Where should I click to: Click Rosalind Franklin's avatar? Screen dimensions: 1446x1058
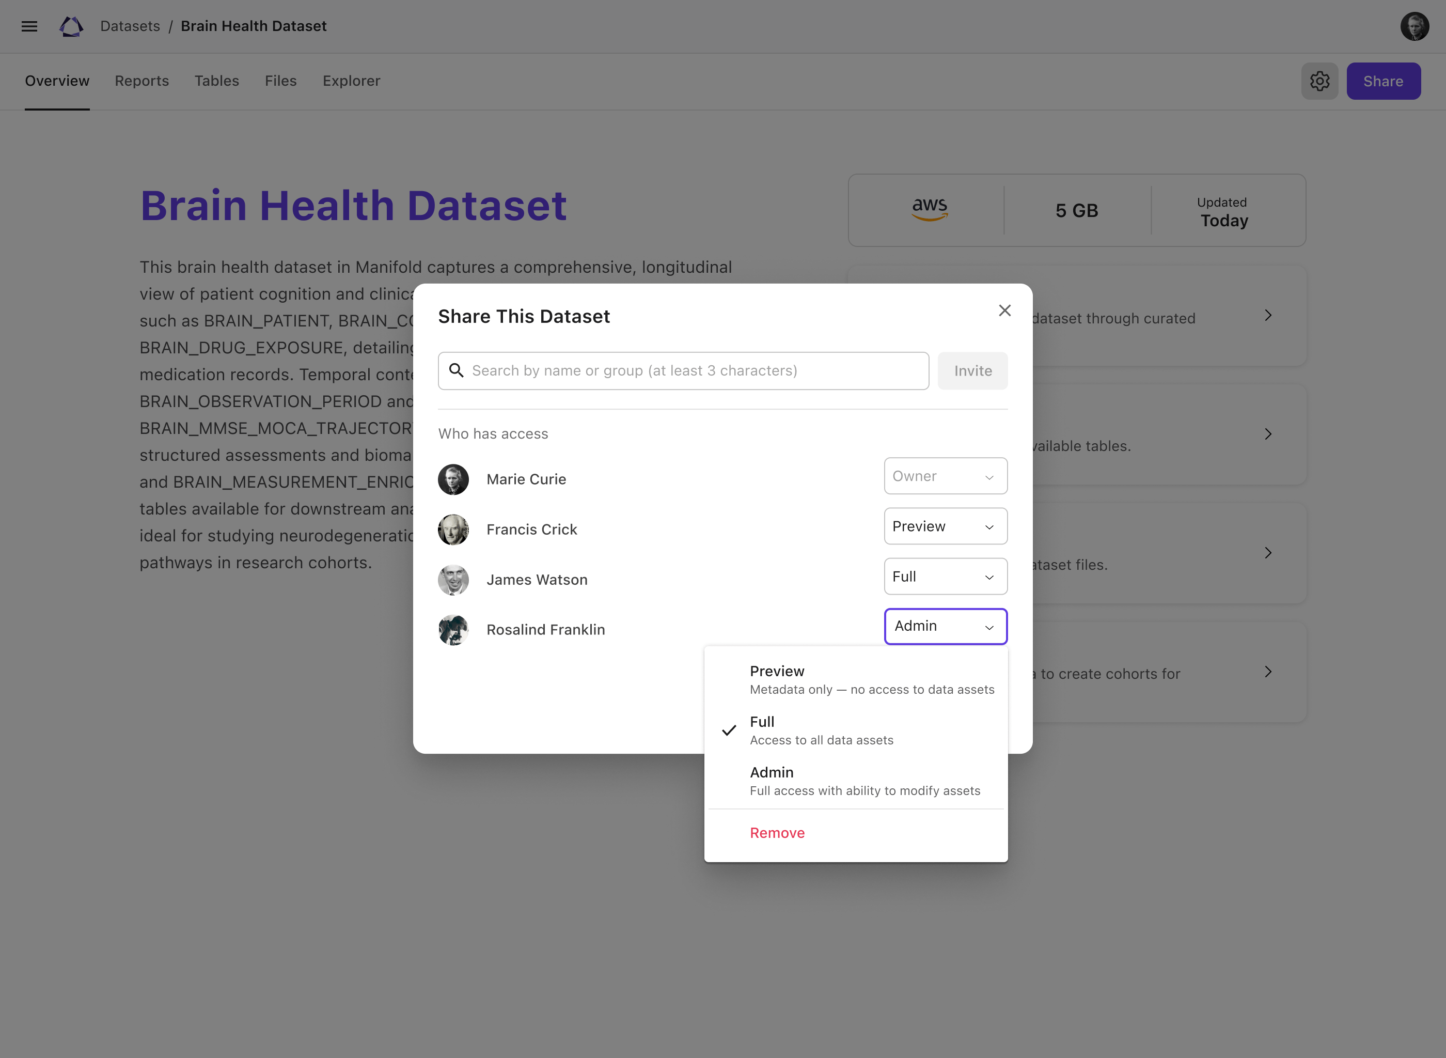click(453, 630)
